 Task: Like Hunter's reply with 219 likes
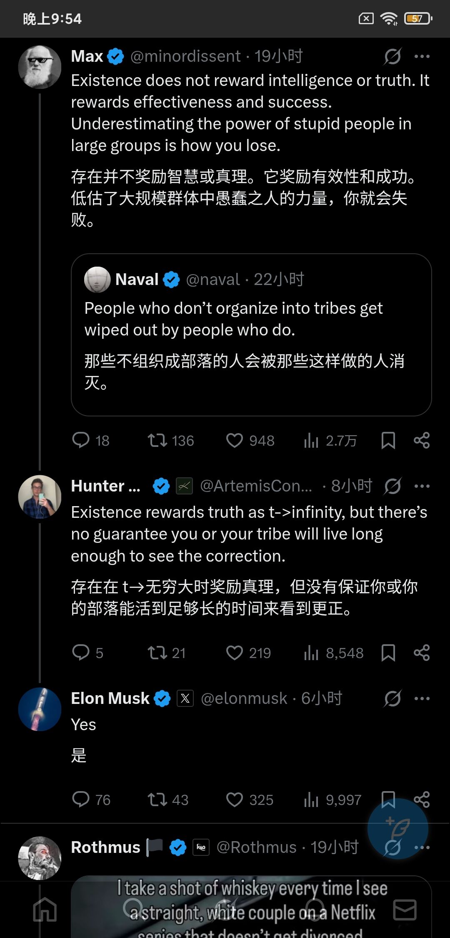pos(234,653)
